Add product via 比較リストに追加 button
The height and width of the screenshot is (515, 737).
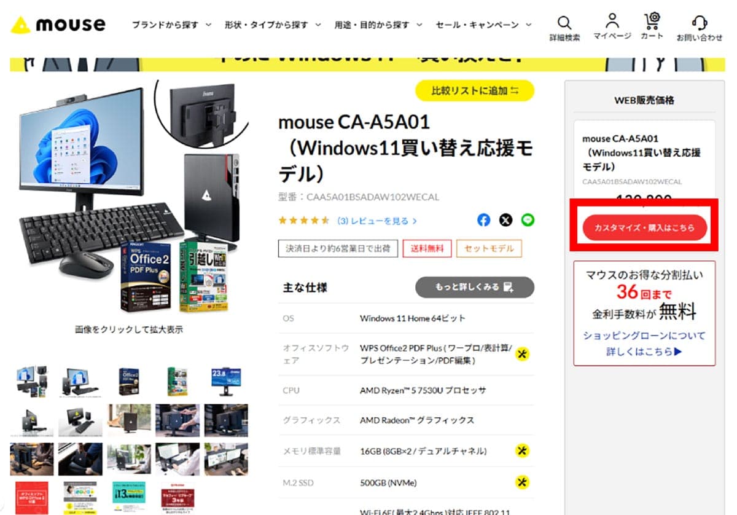(474, 90)
